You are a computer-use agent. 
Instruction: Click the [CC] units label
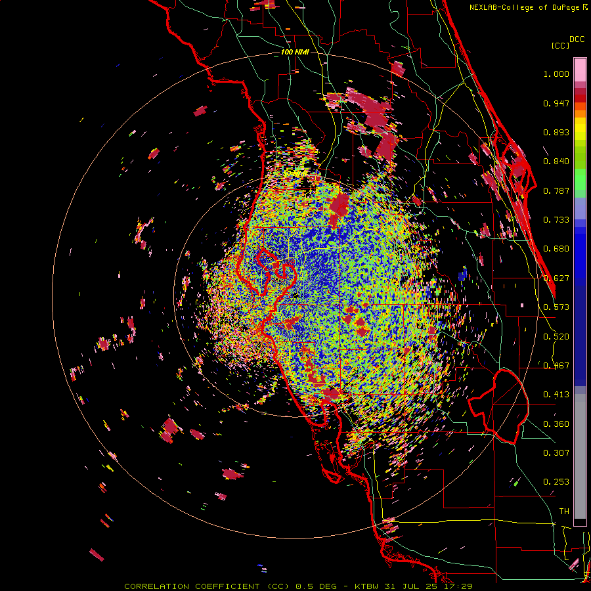coord(560,45)
